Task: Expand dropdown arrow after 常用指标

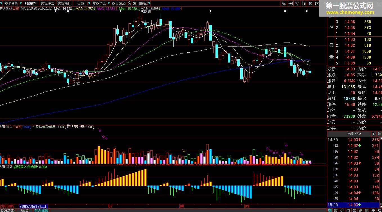Action: tap(149, 4)
